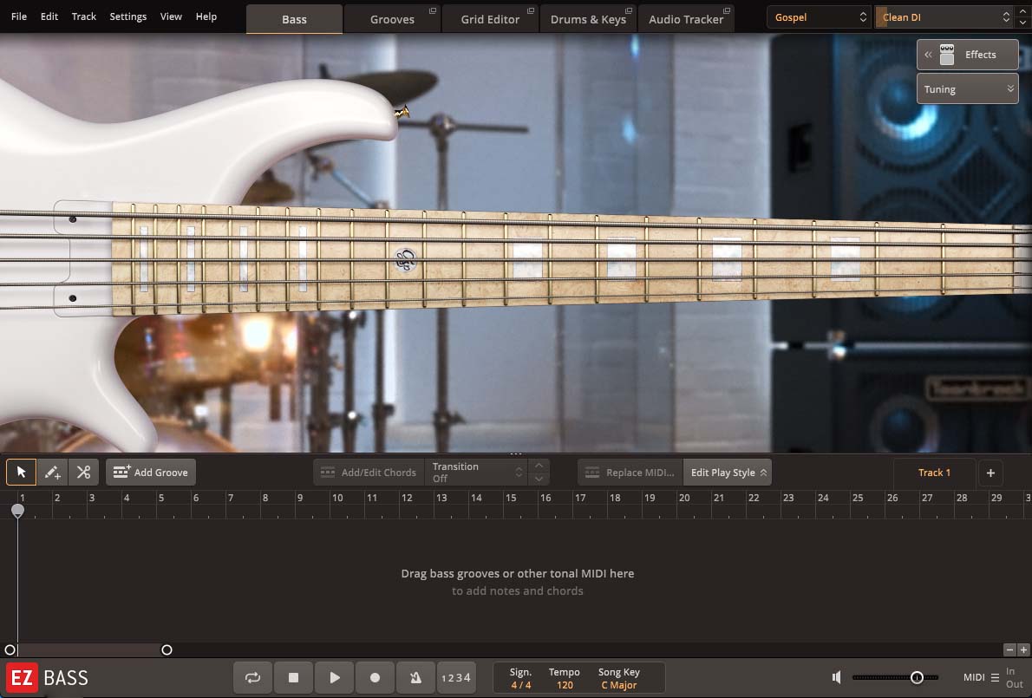Open the Gospel preset dropdown
This screenshot has height=698, width=1032.
[x=816, y=16]
